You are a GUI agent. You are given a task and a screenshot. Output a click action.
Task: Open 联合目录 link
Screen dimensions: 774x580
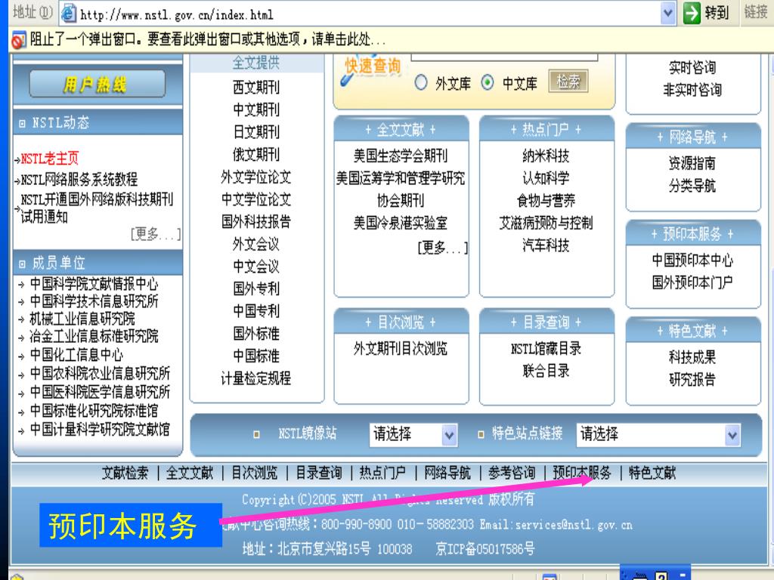(x=546, y=371)
